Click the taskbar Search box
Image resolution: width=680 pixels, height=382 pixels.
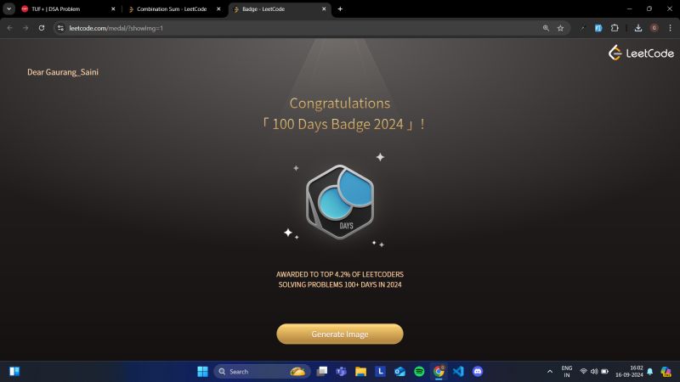pos(262,371)
